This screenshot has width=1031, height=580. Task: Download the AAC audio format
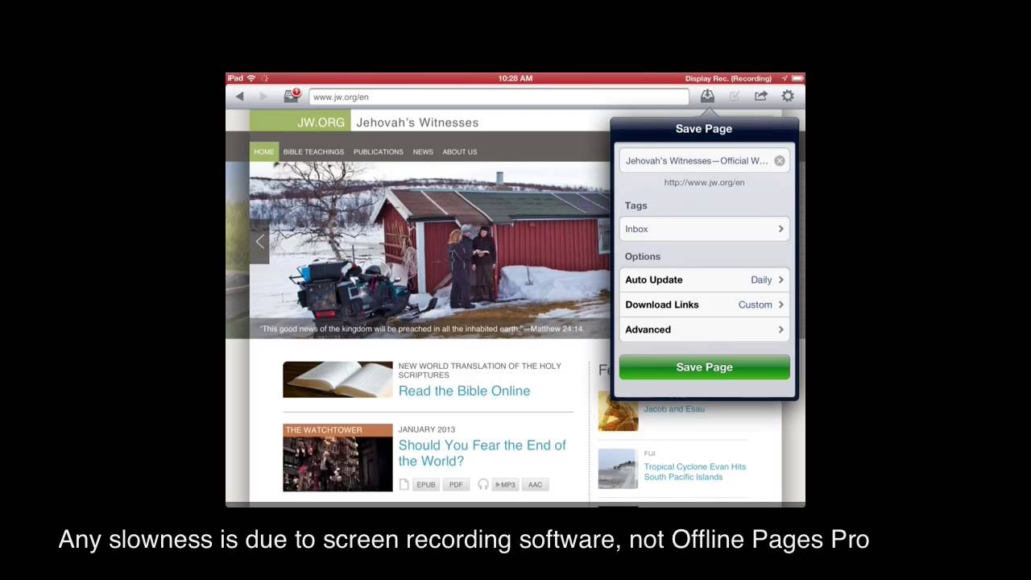pyautogui.click(x=535, y=484)
